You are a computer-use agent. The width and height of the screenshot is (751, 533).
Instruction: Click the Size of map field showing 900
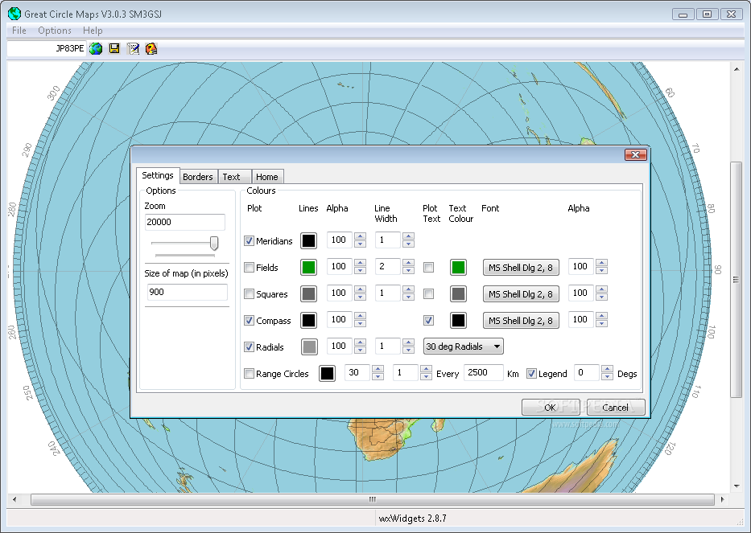click(x=188, y=292)
